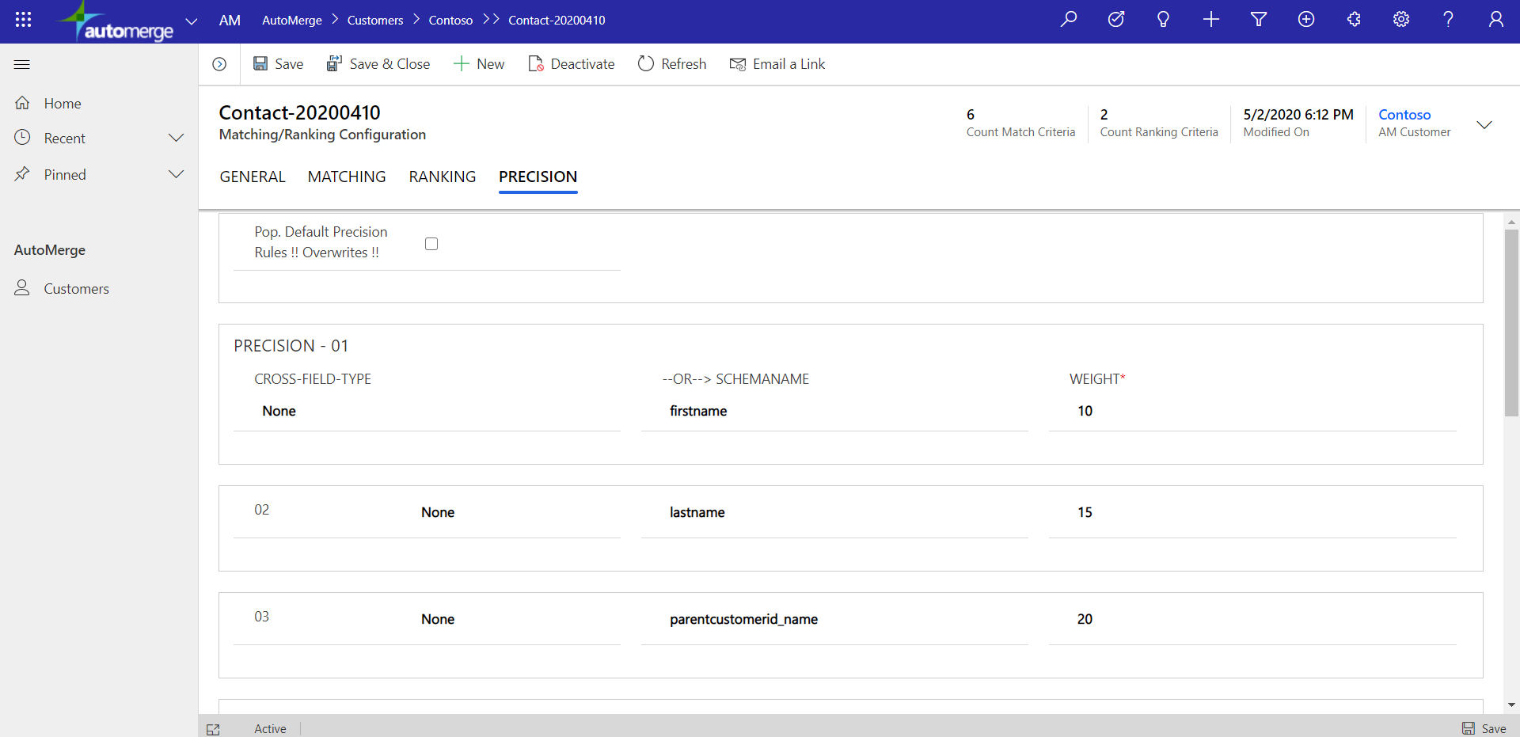Click Contoso in the breadcrumb
Viewport: 1520px width, 737px height.
tap(450, 21)
